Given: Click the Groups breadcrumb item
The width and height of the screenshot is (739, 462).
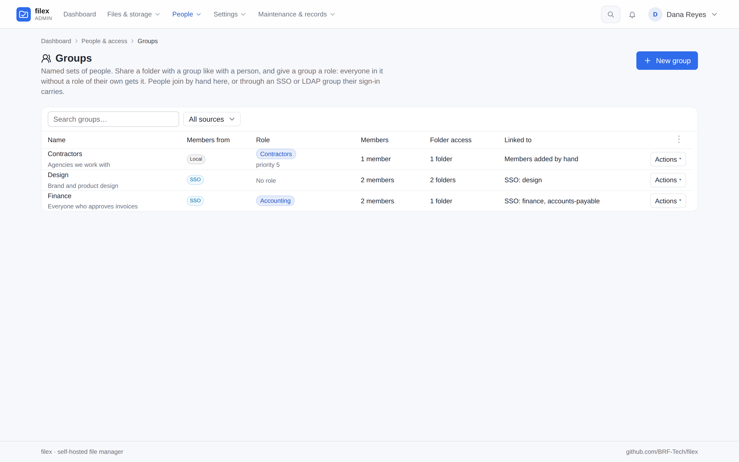Looking at the screenshot, I should [148, 41].
